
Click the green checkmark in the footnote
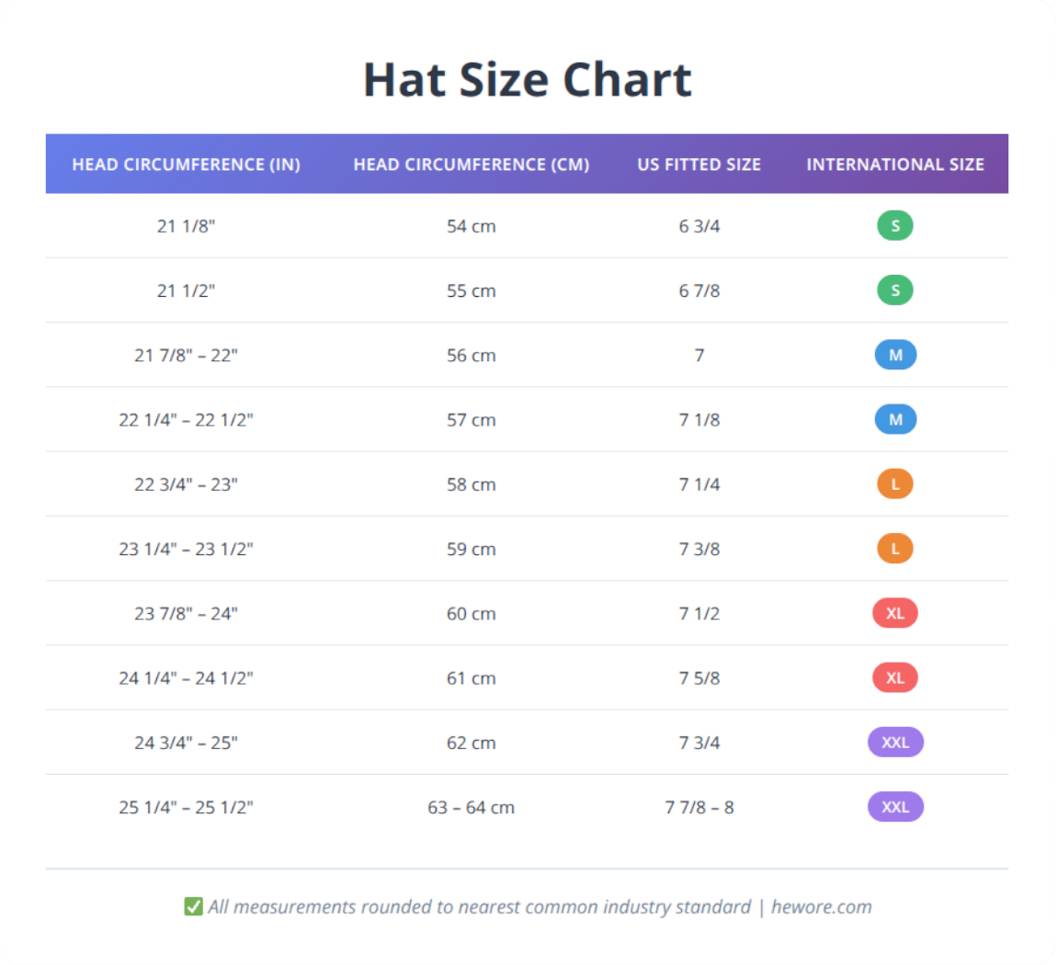[192, 906]
